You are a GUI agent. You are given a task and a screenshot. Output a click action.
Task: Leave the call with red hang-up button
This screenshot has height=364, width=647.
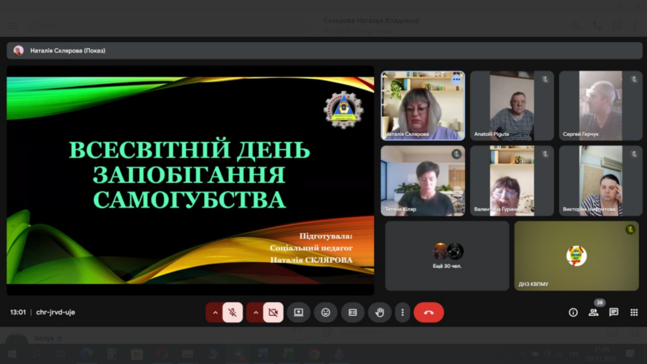pyautogui.click(x=428, y=312)
